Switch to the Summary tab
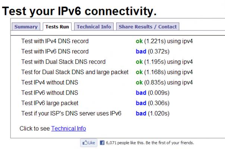The height and width of the screenshot is (149, 225). click(26, 27)
